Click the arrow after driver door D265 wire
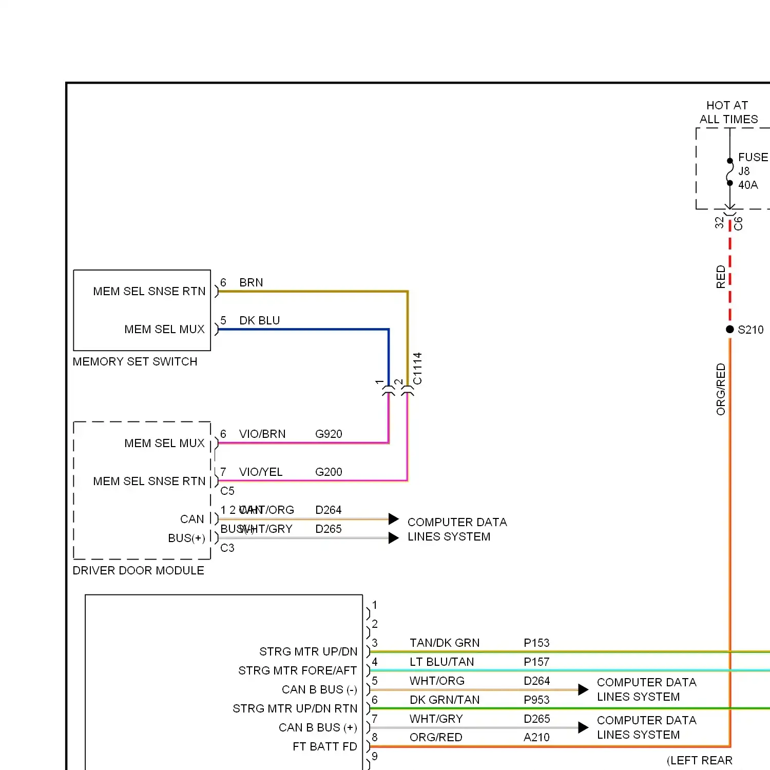Screen dimensions: 770x770 pyautogui.click(x=394, y=538)
